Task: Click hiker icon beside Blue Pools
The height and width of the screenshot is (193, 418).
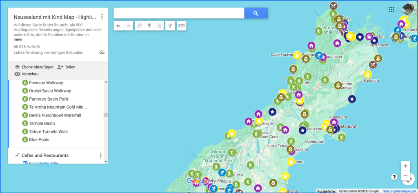Action: 25,139
